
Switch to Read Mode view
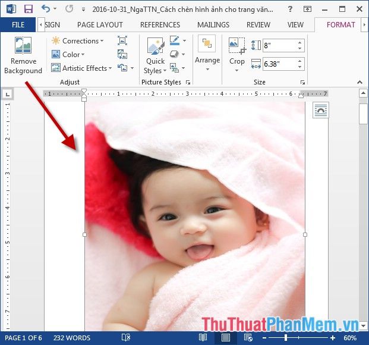click(203, 338)
